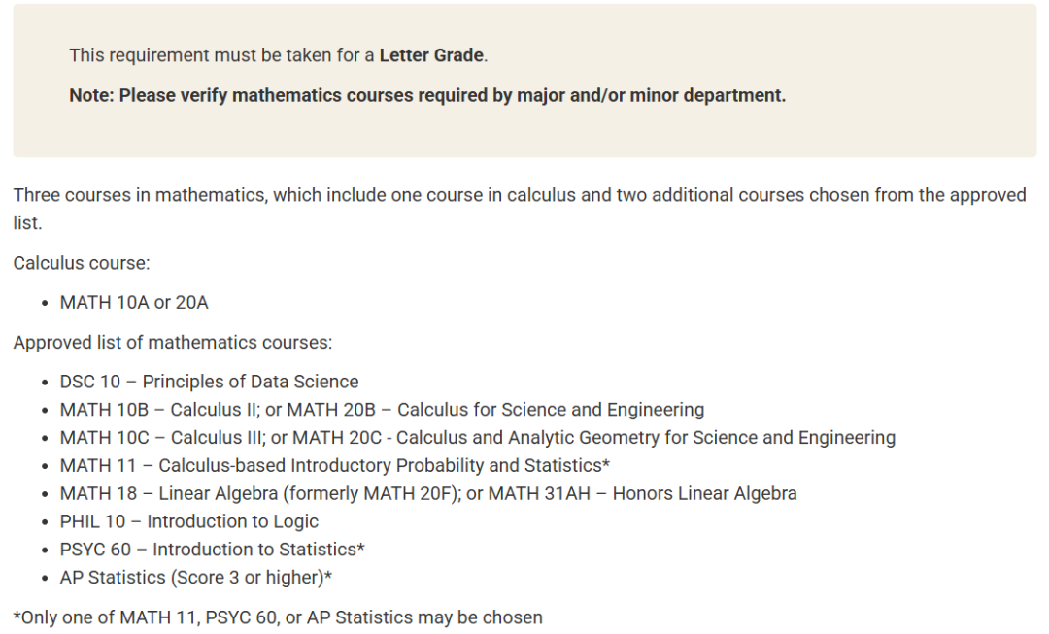Click the "Three courses in mathematics" paragraph
The image size is (1049, 634).
pos(520,196)
